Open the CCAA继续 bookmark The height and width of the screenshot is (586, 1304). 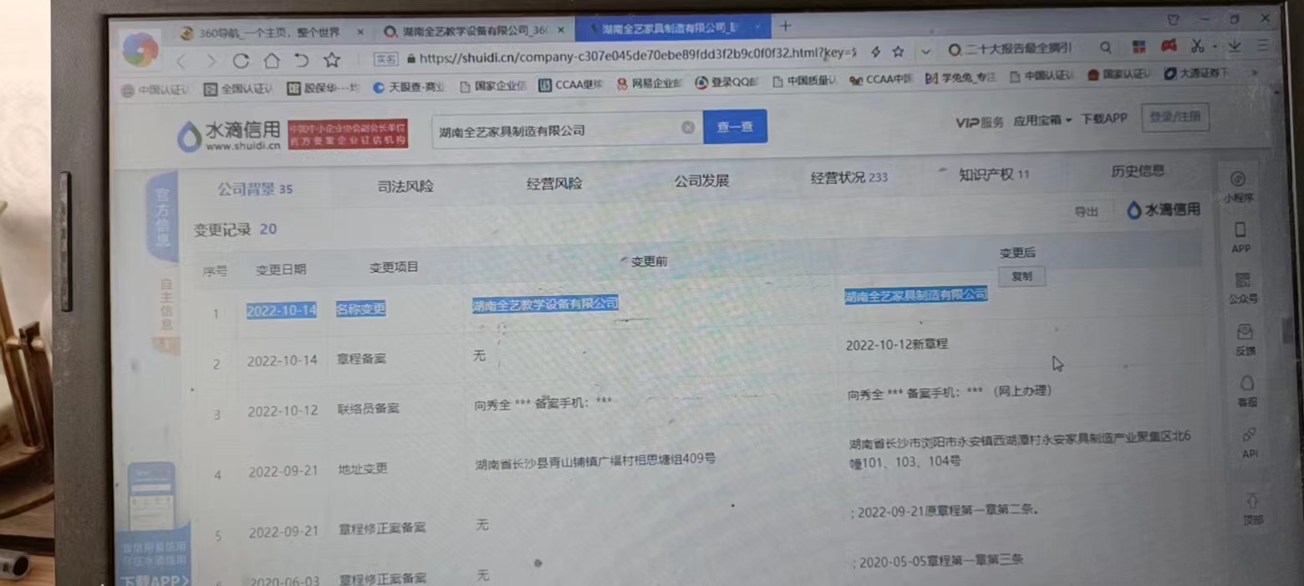pos(571,84)
